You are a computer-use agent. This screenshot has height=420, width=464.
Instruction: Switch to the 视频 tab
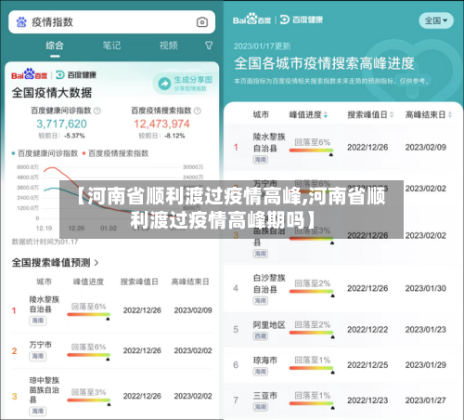(169, 46)
